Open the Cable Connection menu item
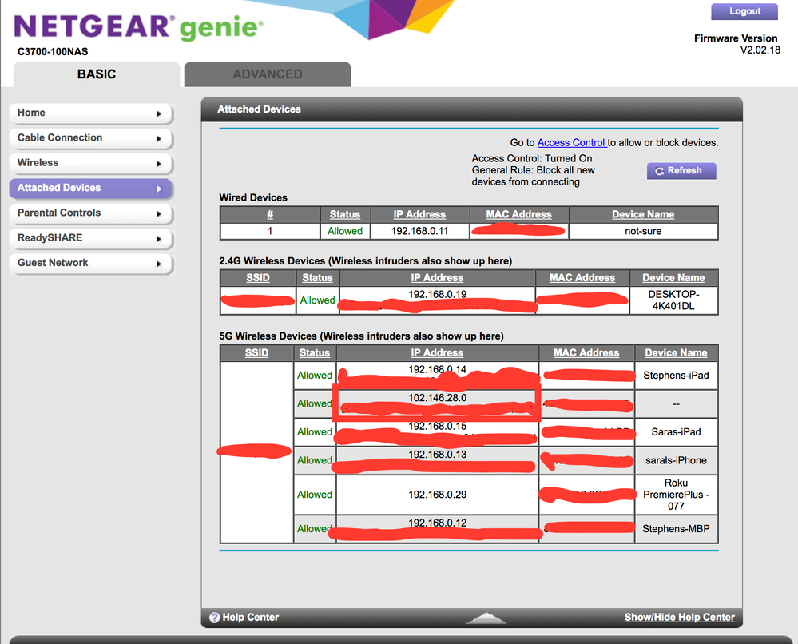Screen dimensions: 798x644 point(91,138)
